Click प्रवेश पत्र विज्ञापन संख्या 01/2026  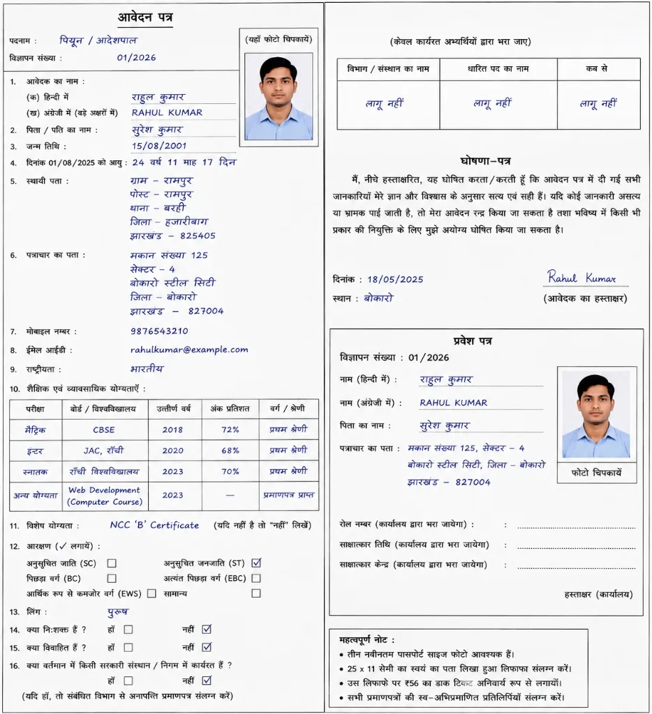pyautogui.click(x=429, y=358)
